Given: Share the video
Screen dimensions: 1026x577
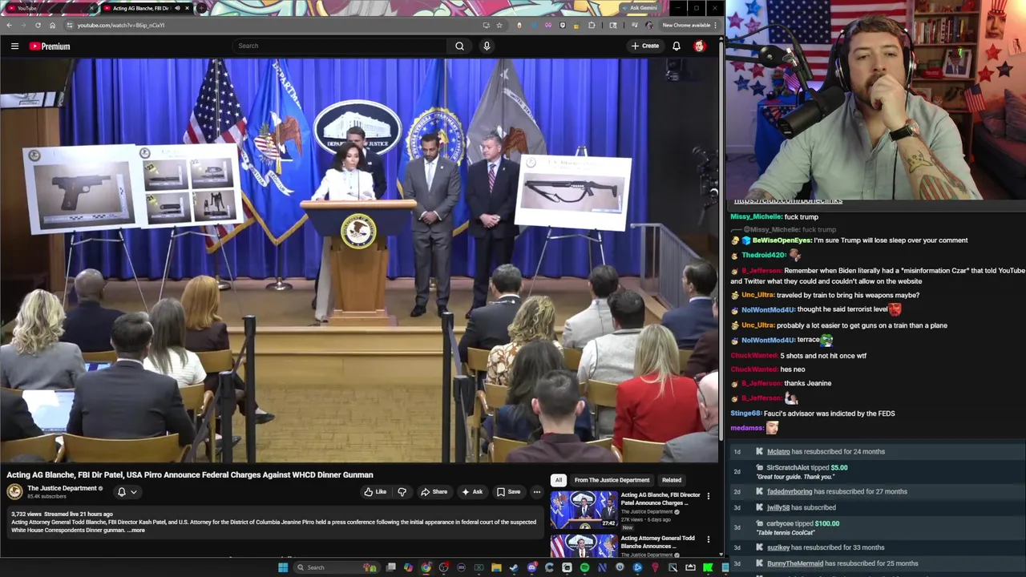Looking at the screenshot, I should click(434, 492).
